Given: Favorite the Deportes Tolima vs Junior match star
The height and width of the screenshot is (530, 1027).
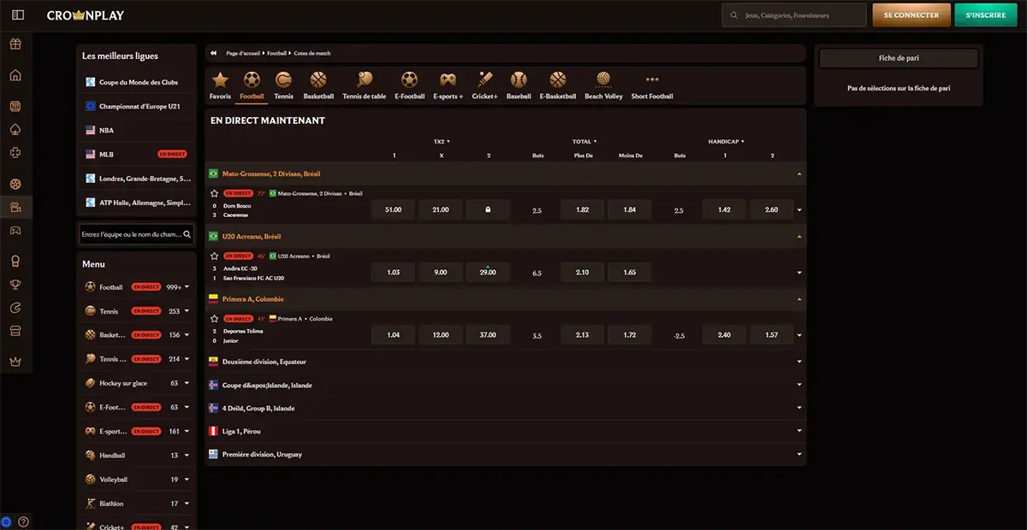Looking at the screenshot, I should click(x=215, y=318).
